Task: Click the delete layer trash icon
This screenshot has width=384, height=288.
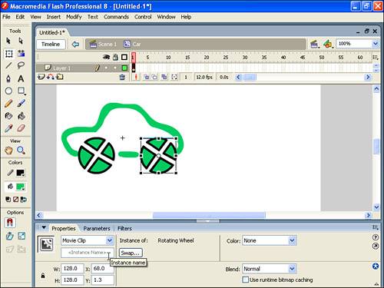Action: click(122, 77)
